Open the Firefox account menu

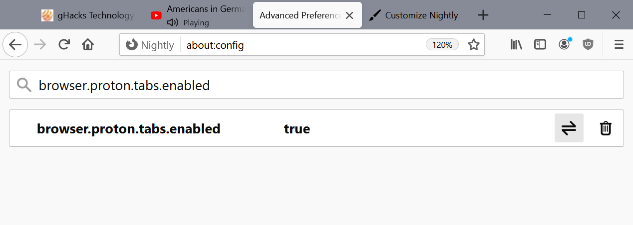(564, 45)
